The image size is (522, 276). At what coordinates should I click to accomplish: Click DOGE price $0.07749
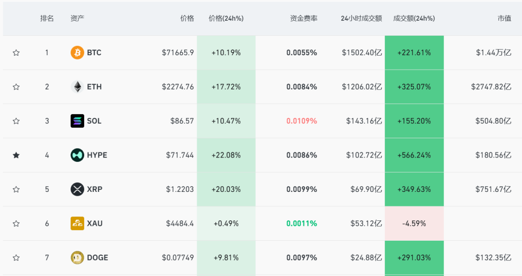tap(178, 258)
